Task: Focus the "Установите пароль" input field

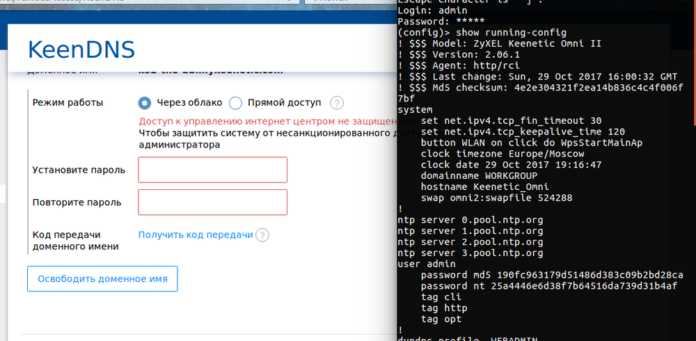Action: pyautogui.click(x=212, y=170)
